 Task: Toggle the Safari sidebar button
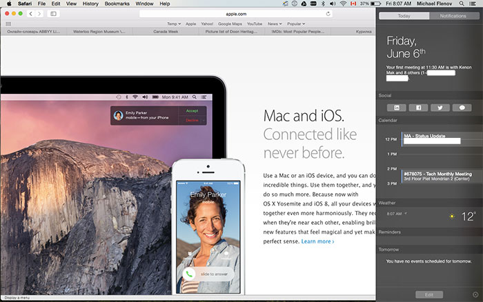pos(54,14)
